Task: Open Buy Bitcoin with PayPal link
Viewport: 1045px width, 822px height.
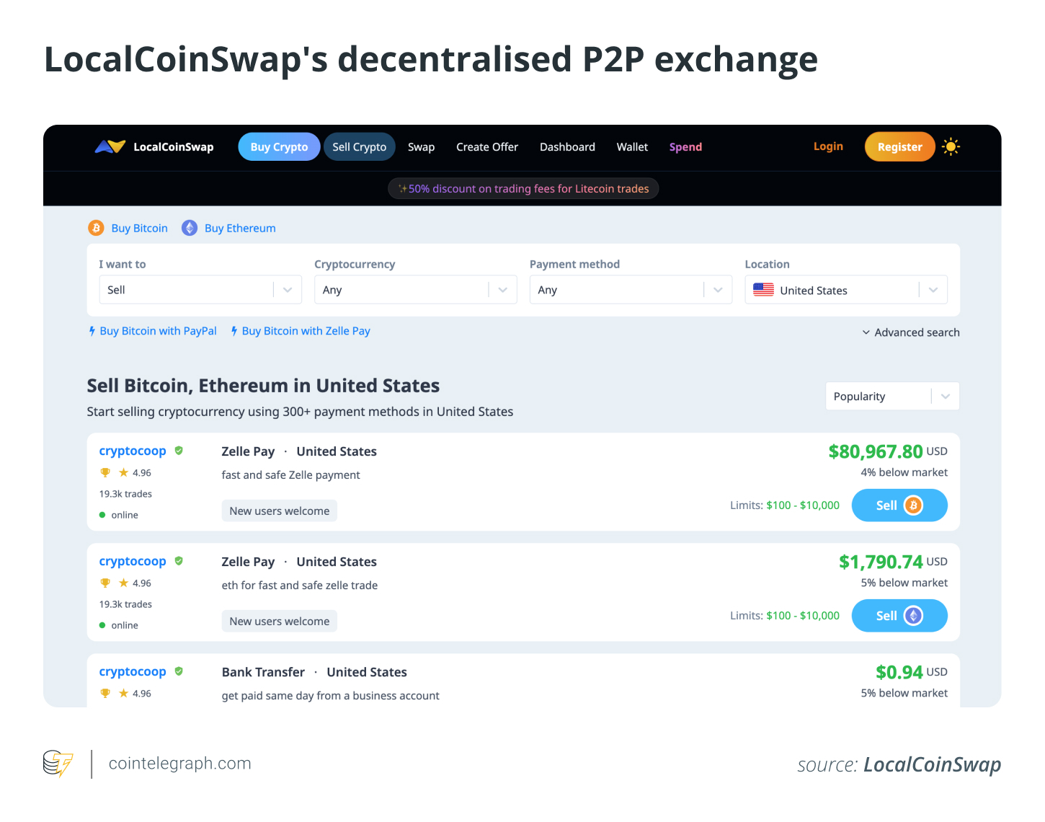Action: tap(158, 330)
